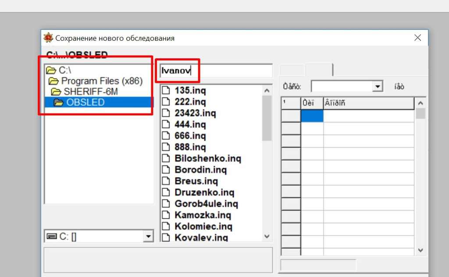This screenshot has width=449, height=277.
Task: Select the Kolomiec.inq file
Action: click(x=203, y=227)
